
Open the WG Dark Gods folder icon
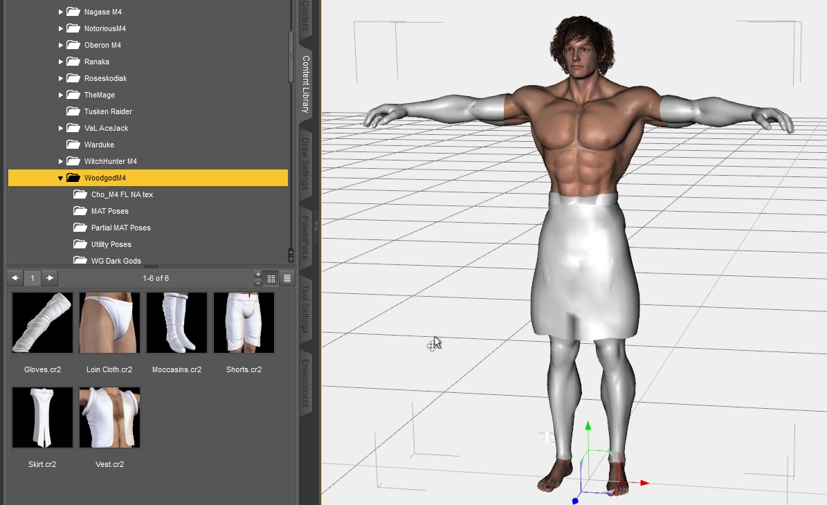tap(80, 260)
